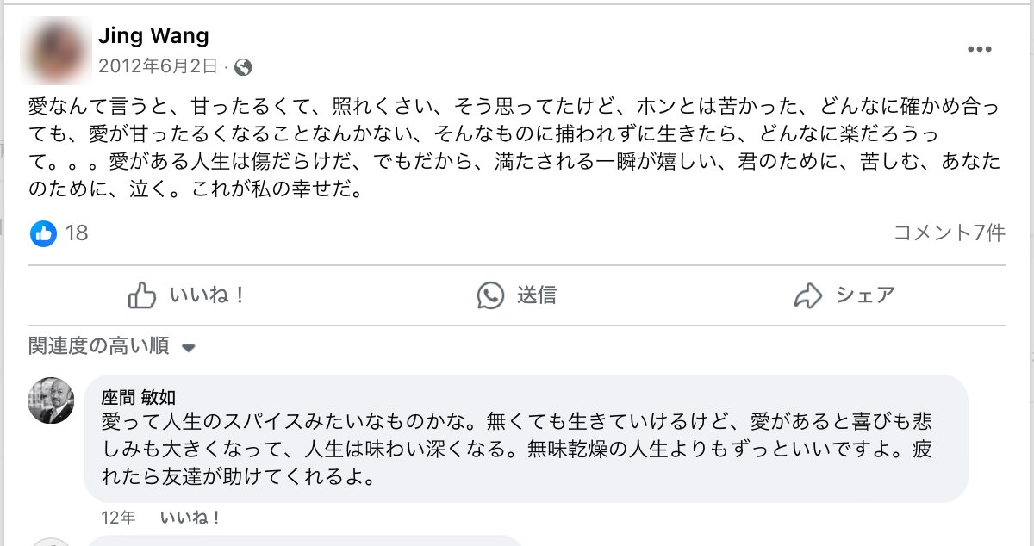Open 座間 敏如's profile photo
Image resolution: width=1034 pixels, height=546 pixels.
tap(52, 400)
